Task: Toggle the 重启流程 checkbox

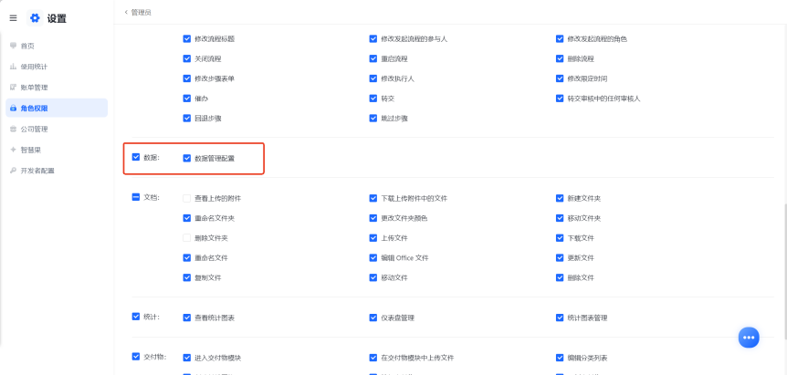Action: [373, 58]
